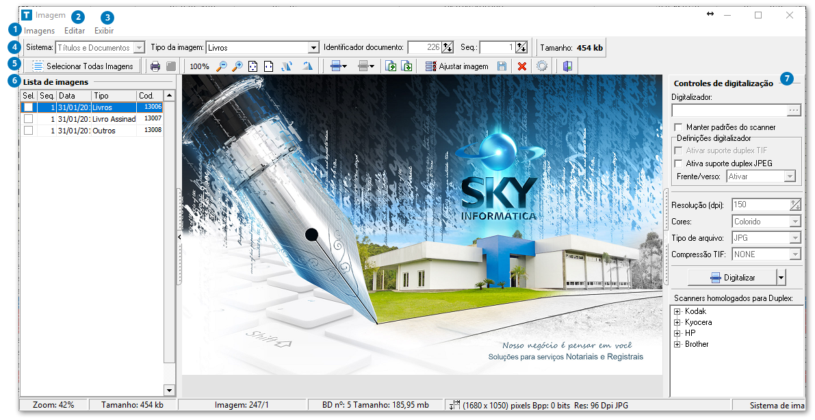Open the Sistema dropdown
815x420 pixels.
click(139, 48)
